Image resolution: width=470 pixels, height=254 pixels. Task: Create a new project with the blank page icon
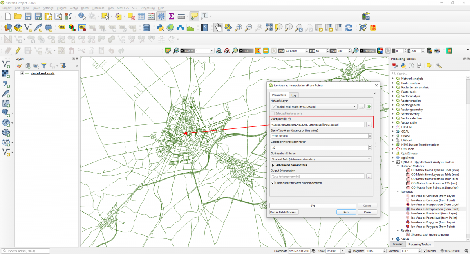[x=8, y=16]
